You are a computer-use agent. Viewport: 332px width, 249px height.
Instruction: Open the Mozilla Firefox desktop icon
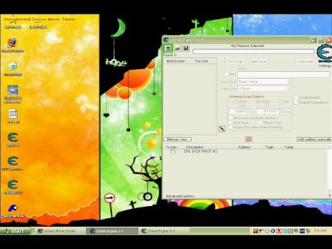pos(12,45)
